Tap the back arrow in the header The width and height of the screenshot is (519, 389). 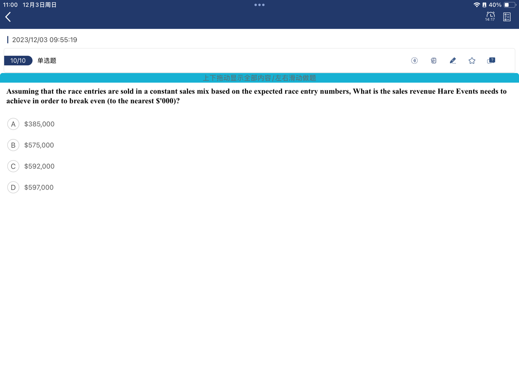pyautogui.click(x=8, y=17)
